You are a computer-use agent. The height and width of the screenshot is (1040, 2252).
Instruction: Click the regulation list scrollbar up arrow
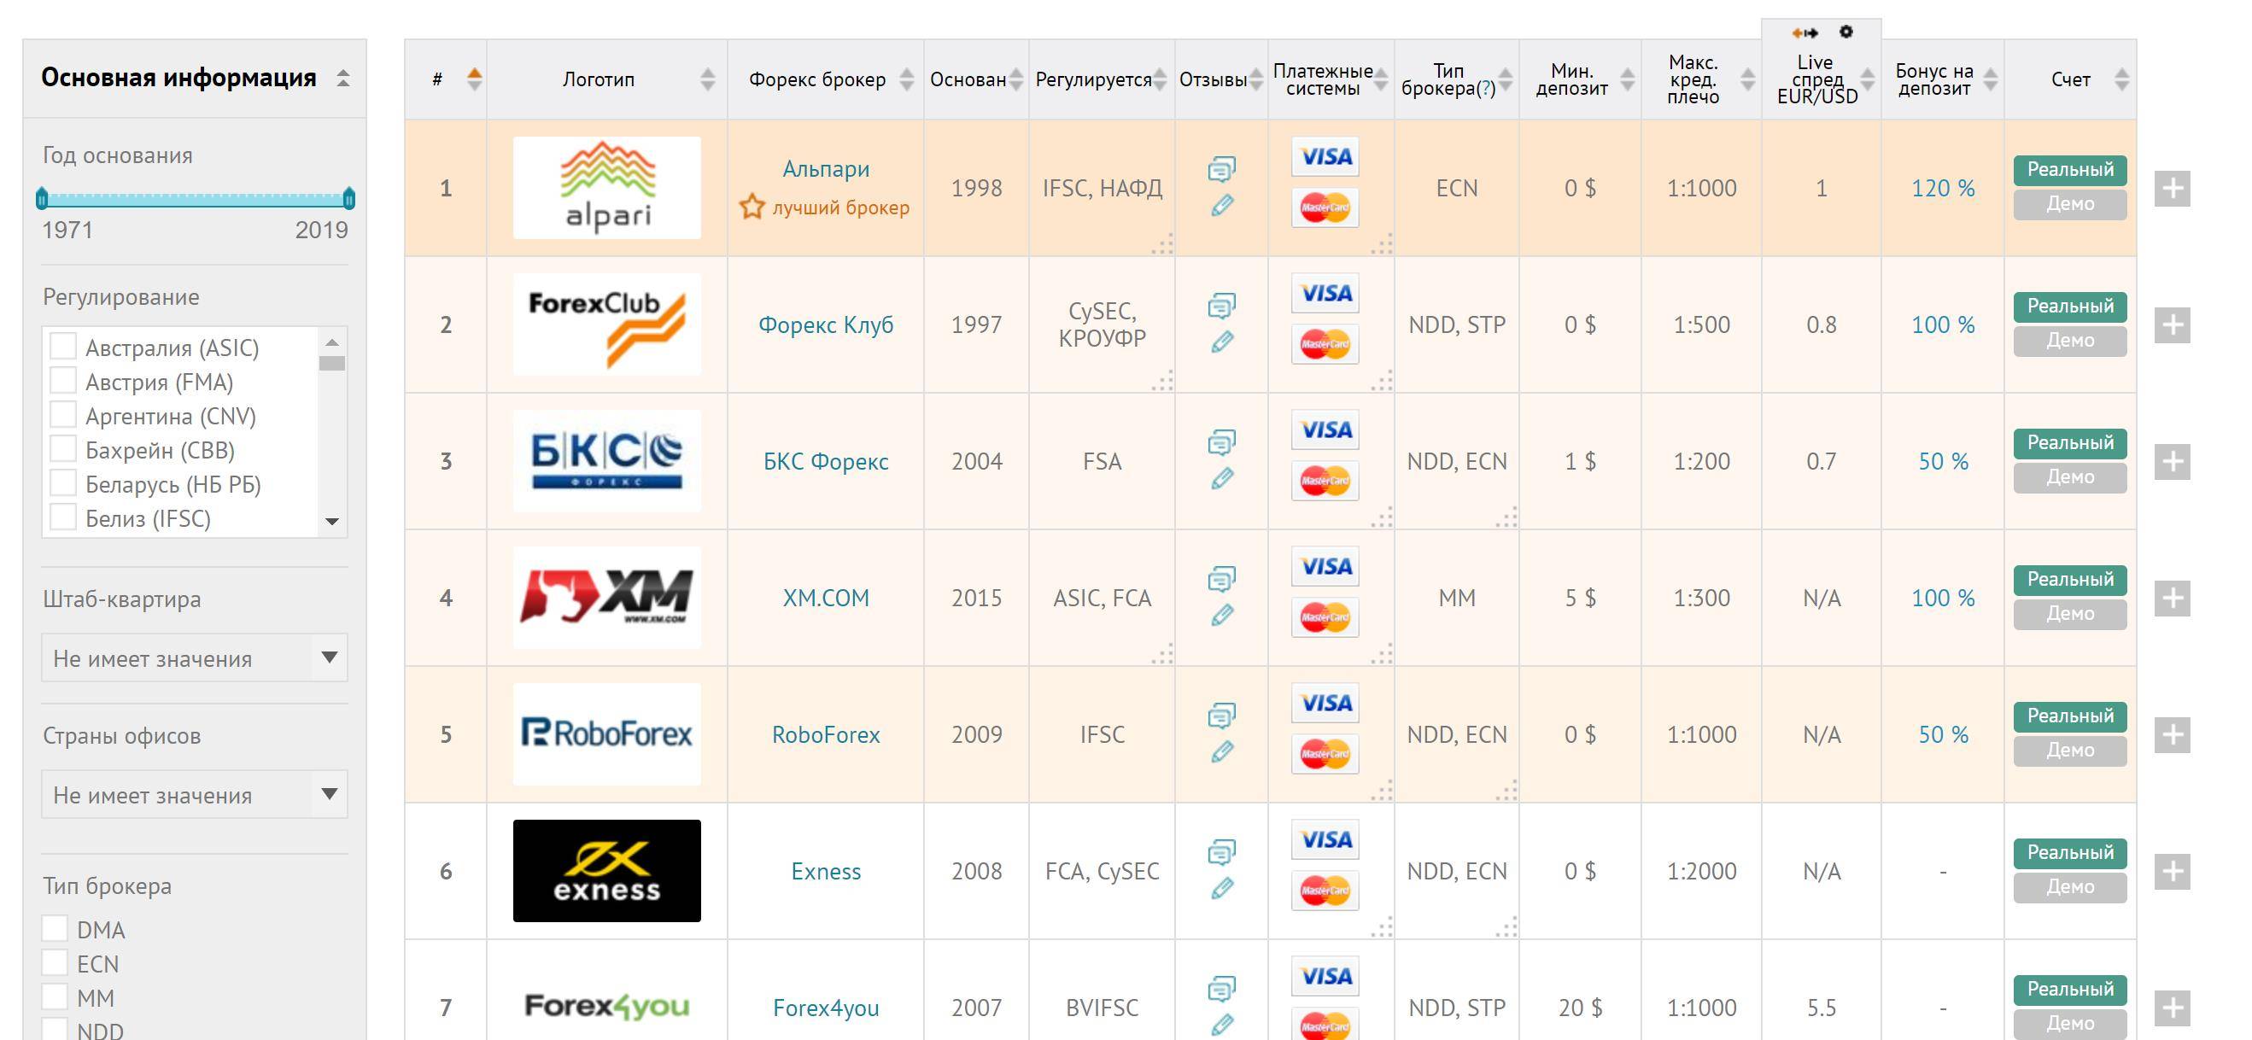coord(332,342)
